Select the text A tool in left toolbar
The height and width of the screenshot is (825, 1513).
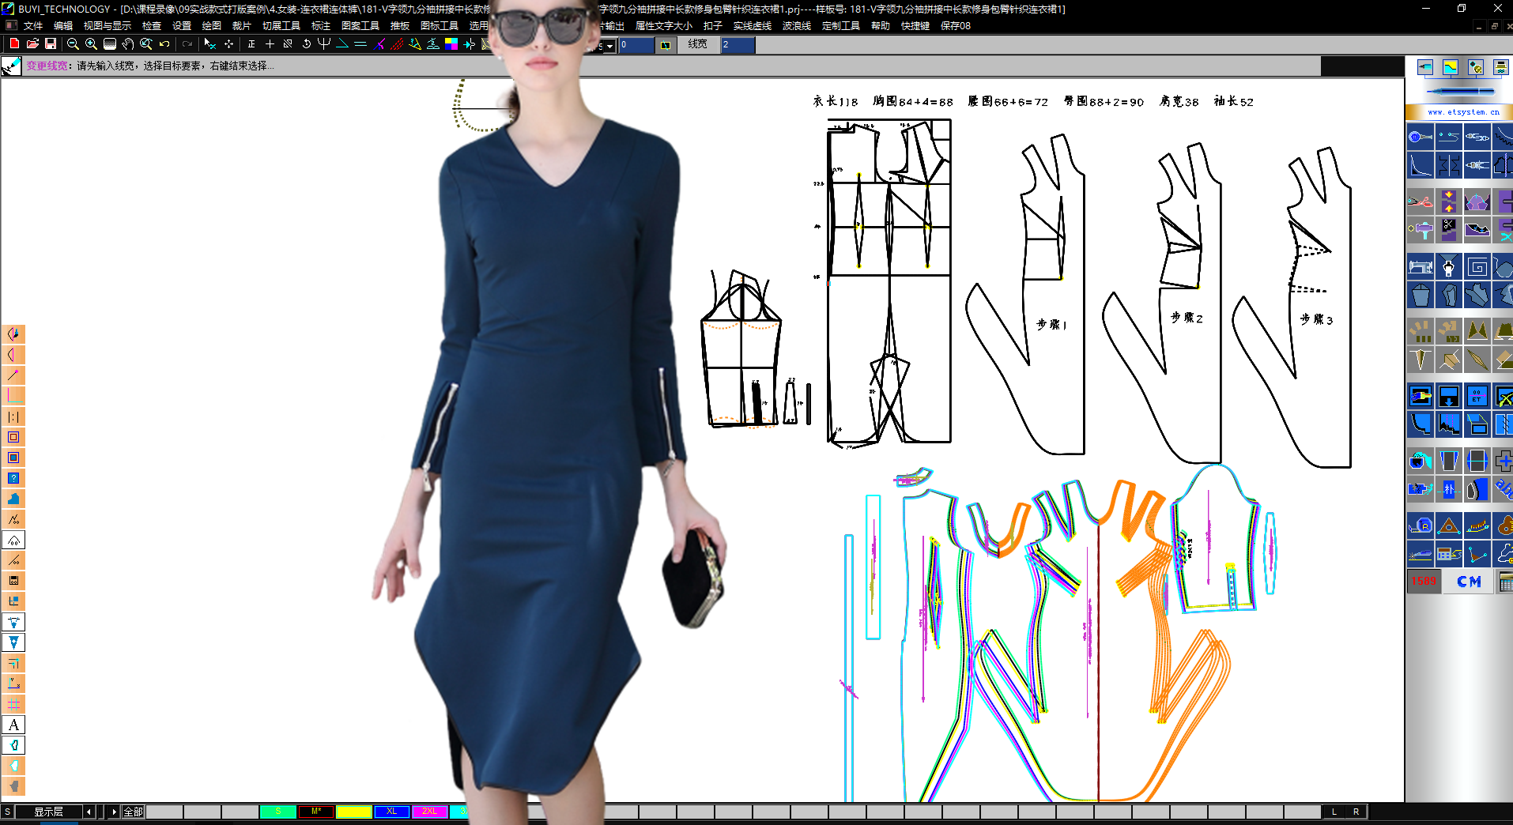pyautogui.click(x=14, y=725)
